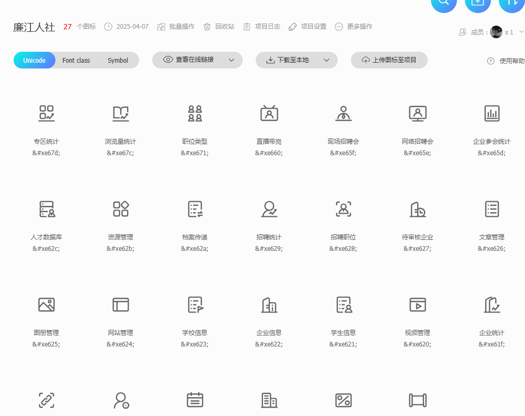Image resolution: width=525 pixels, height=416 pixels.
Task: Select the 招聘职位 icon
Action: tap(343, 209)
